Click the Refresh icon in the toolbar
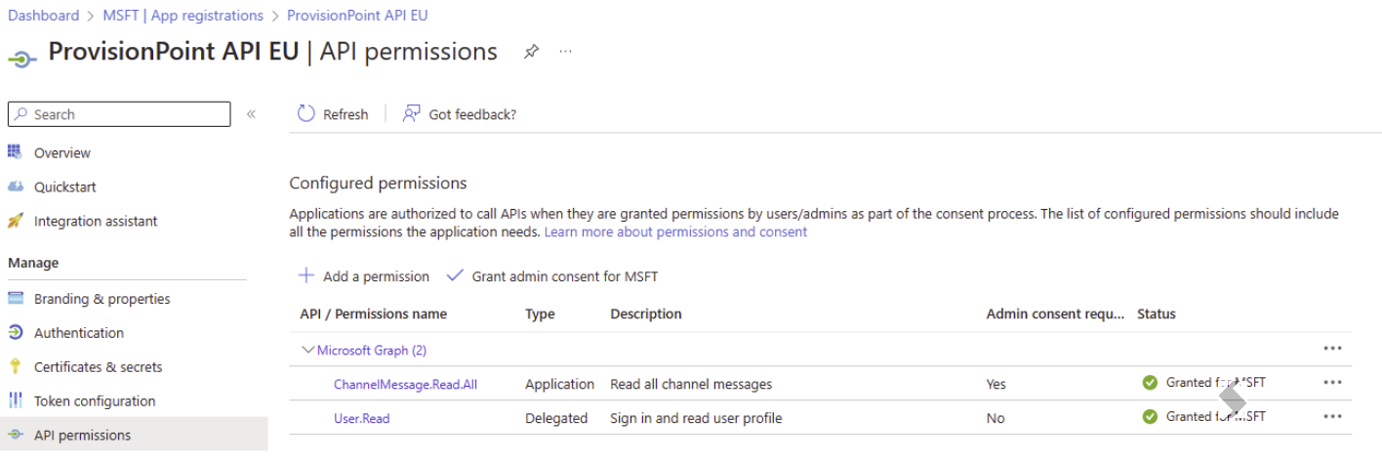Viewport: 1382px width, 460px height. pos(306,113)
